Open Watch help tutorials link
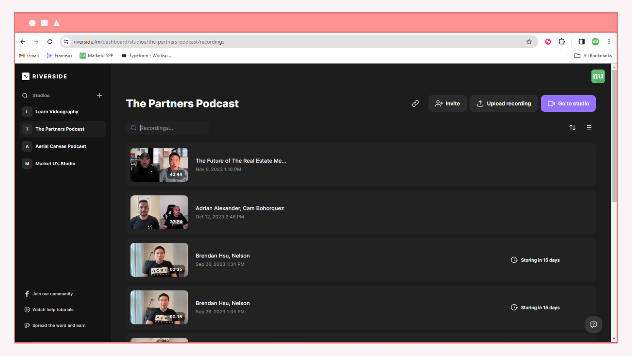The width and height of the screenshot is (632, 356). [49, 309]
